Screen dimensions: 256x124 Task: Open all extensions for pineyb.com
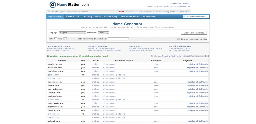tap(109, 110)
